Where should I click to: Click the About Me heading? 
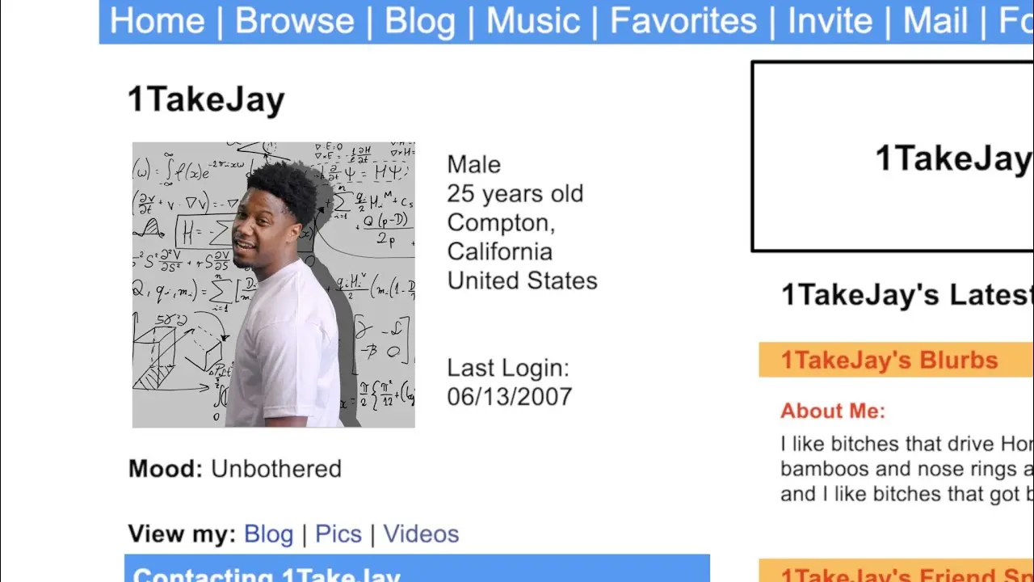833,411
